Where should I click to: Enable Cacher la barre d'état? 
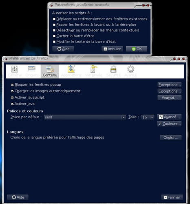pyautogui.click(x=54, y=36)
